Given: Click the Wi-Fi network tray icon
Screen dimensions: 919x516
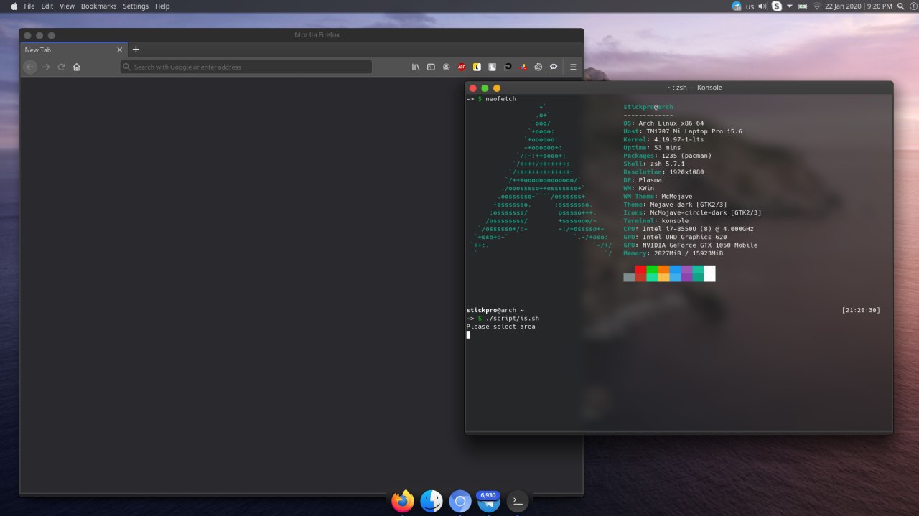Looking at the screenshot, I should click(816, 6).
